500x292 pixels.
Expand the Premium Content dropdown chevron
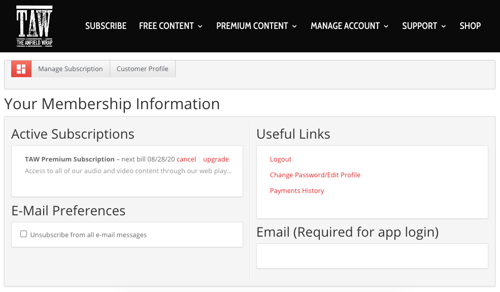click(x=294, y=26)
